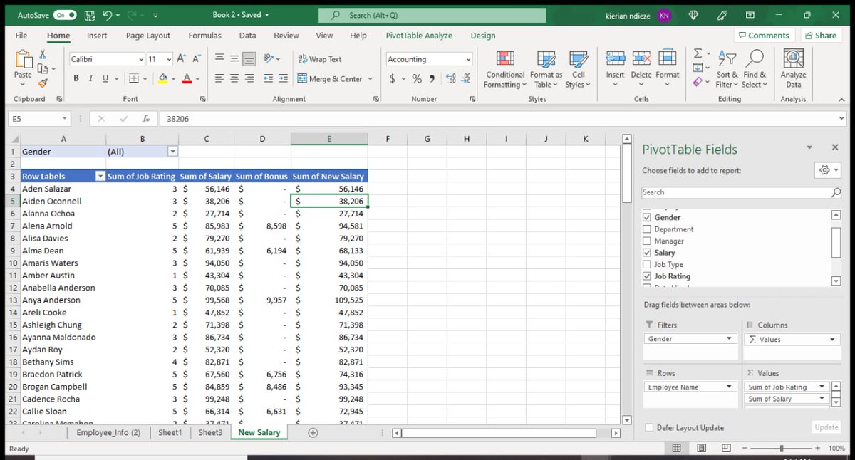Click the Share button

click(x=821, y=36)
